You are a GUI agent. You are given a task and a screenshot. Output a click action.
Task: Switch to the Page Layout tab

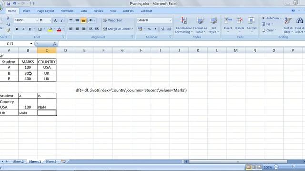[x=46, y=11]
